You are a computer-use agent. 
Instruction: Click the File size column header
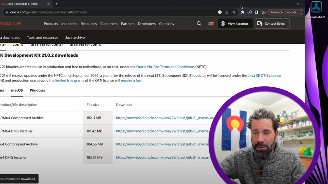[93, 105]
